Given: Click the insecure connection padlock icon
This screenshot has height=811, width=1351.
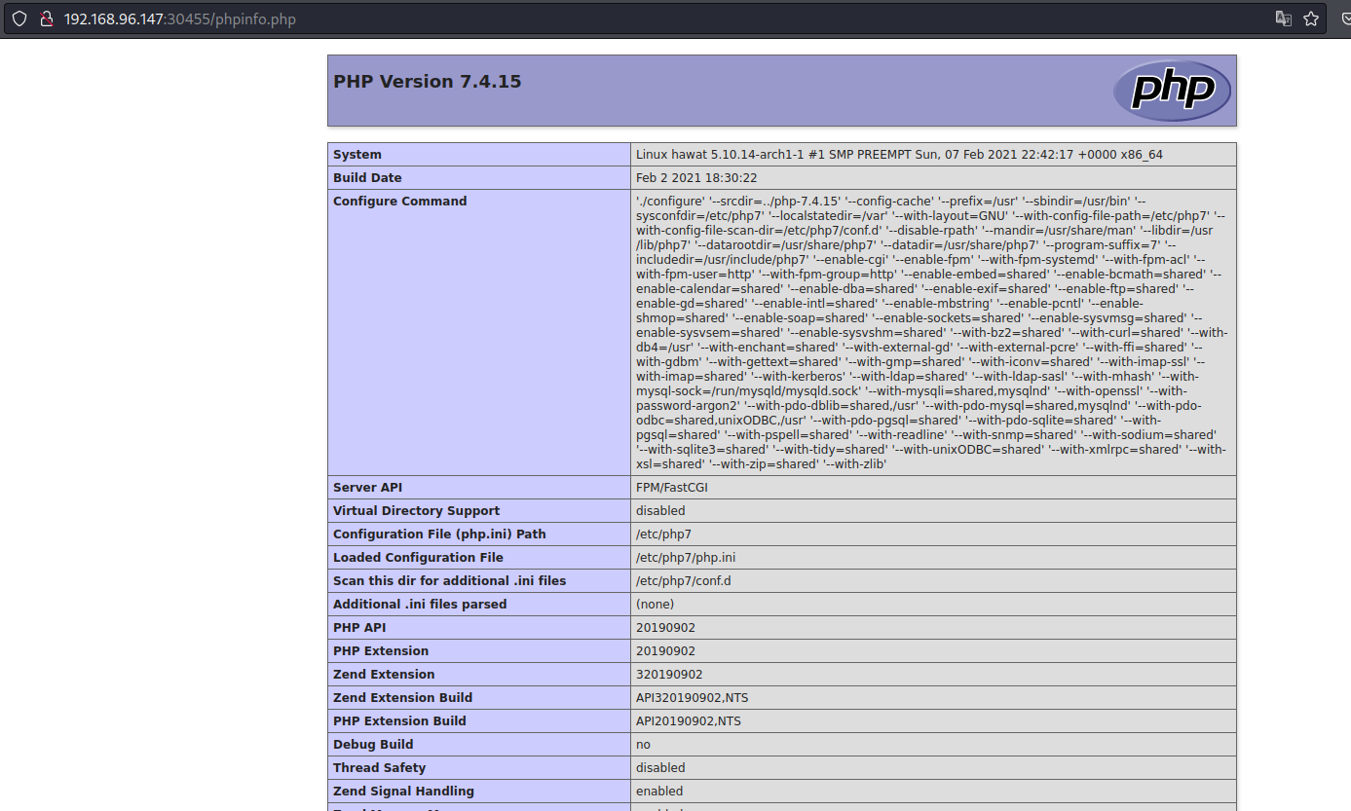Looking at the screenshot, I should click(46, 19).
